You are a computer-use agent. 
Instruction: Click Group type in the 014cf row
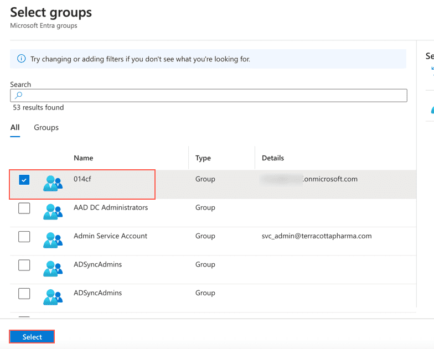coord(205,179)
